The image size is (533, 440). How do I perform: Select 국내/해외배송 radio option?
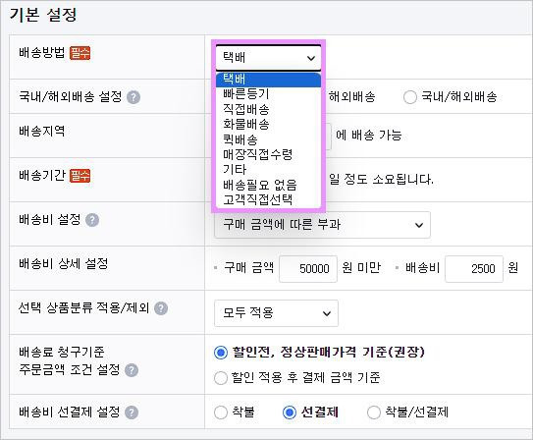pyautogui.click(x=410, y=97)
